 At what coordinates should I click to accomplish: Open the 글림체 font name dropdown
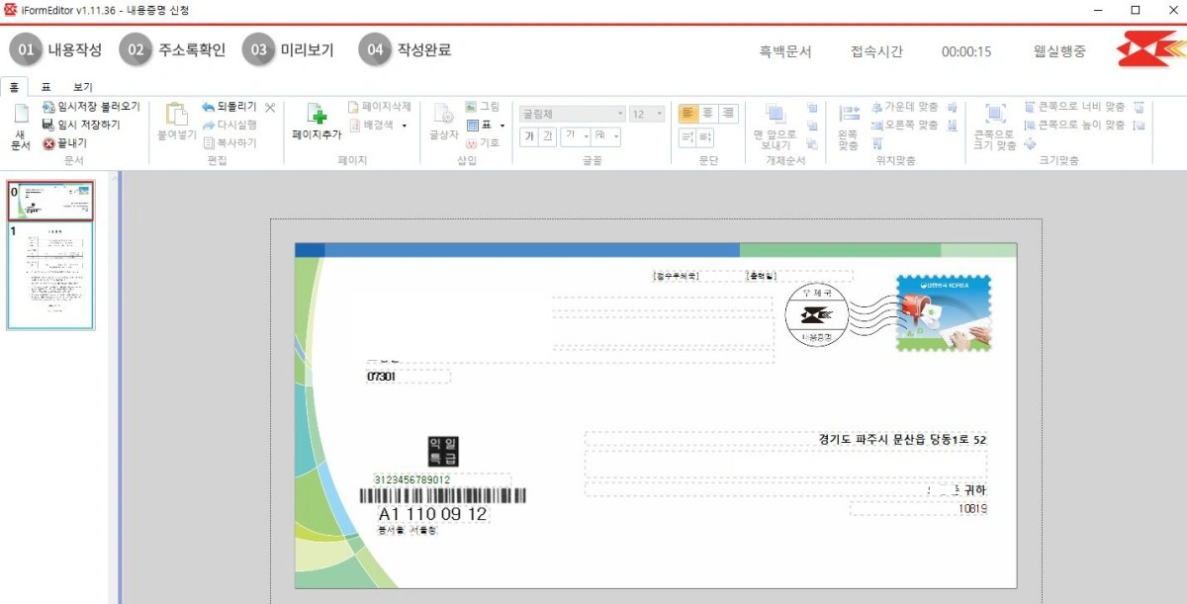(620, 114)
